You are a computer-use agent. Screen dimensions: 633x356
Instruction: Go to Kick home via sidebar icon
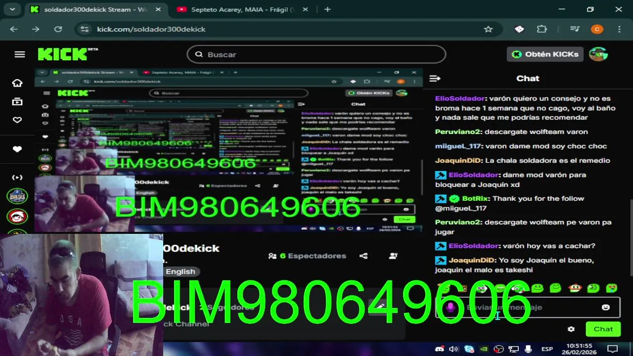[17, 83]
